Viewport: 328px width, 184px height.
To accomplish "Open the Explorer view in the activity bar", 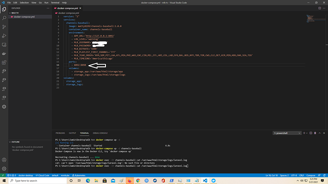I will click(4, 9).
